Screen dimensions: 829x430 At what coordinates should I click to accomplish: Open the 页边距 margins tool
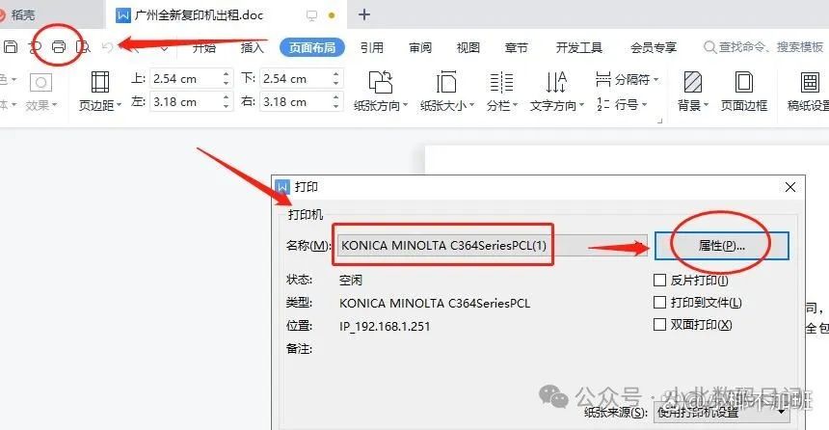100,91
